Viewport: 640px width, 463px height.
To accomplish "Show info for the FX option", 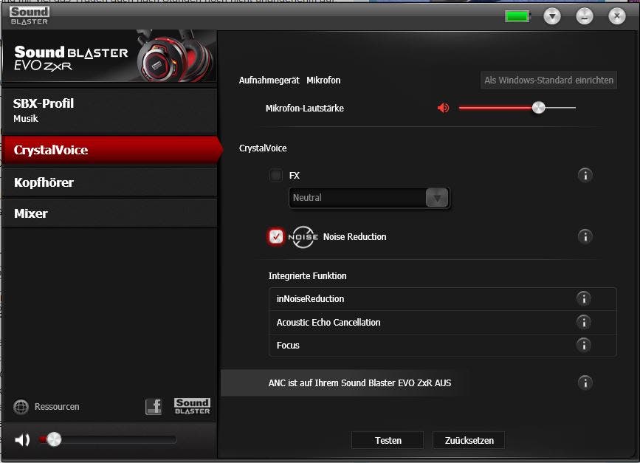I will [x=585, y=175].
